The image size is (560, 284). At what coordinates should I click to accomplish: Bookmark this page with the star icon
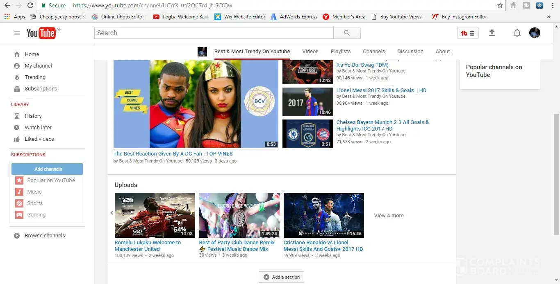(500, 5)
